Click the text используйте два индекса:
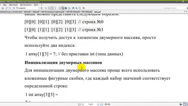Image resolution: width=188 pixels, height=106 pixels. [x=50, y=45]
